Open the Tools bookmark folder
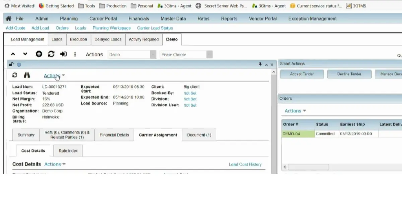The image size is (402, 201). coord(86,6)
